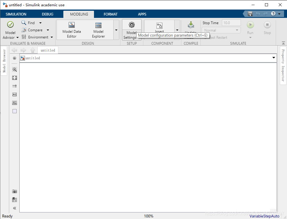Image resolution: width=287 pixels, height=219 pixels.
Task: Click the Stop Time input field
Action: coord(231,23)
